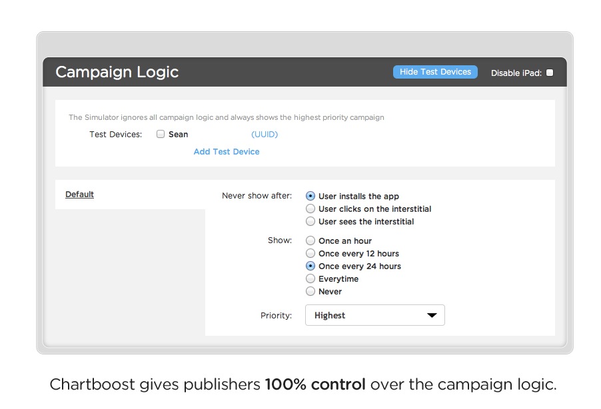Click the Priority dropdown arrow icon
This screenshot has width=601, height=409.
[432, 316]
